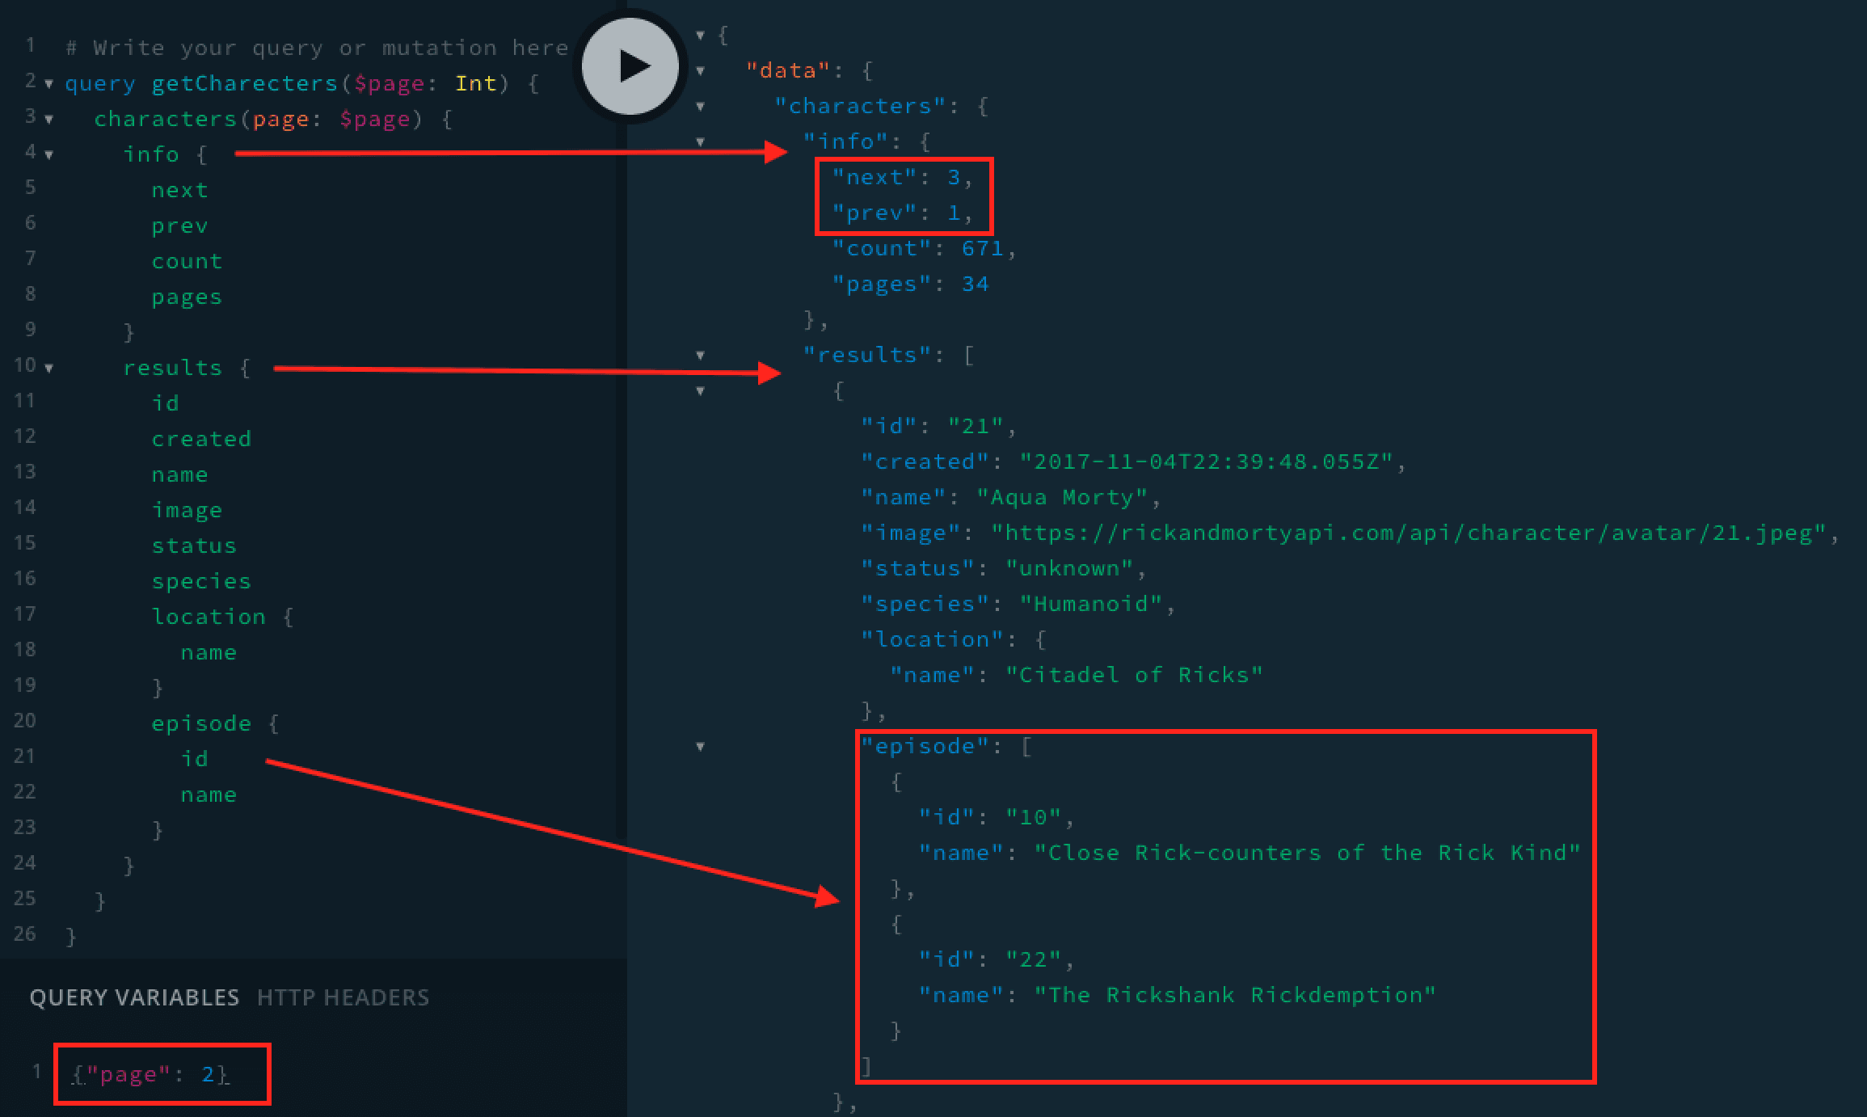
Task: Click the results 'id' field on line 11
Action: point(165,403)
